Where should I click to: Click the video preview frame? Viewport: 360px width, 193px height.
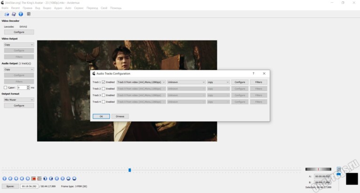coord(127,91)
